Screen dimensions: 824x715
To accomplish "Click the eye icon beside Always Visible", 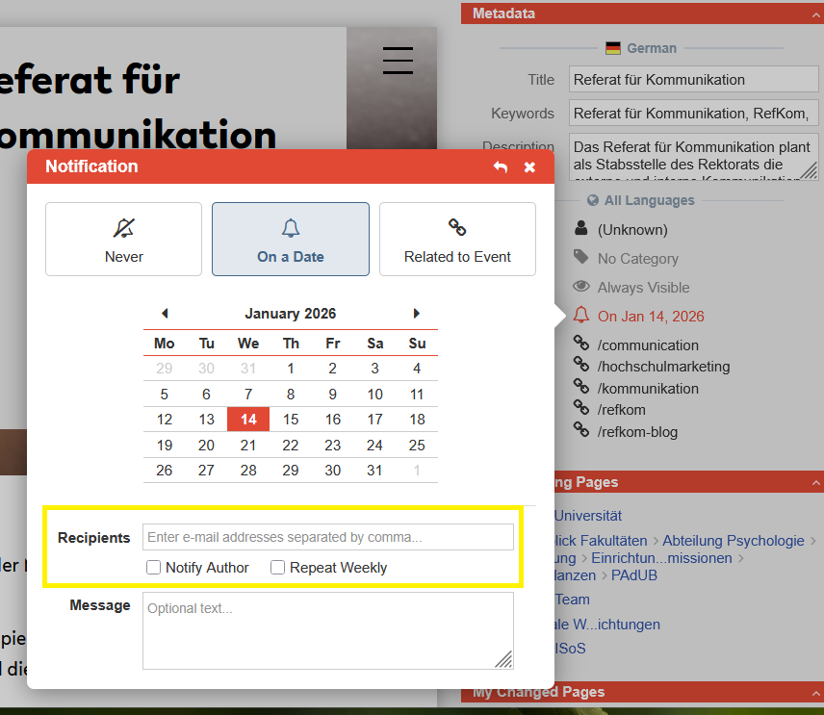I will [580, 287].
